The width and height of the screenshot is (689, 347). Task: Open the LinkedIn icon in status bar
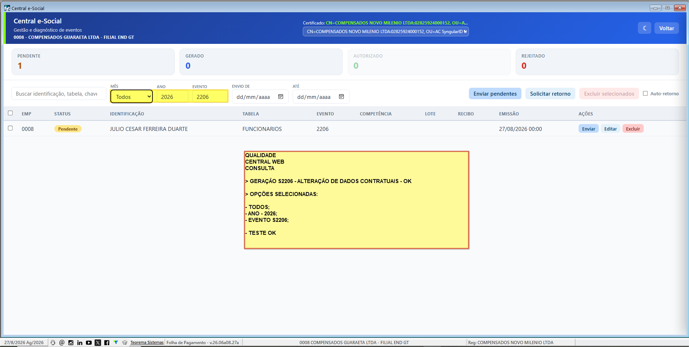80,343
